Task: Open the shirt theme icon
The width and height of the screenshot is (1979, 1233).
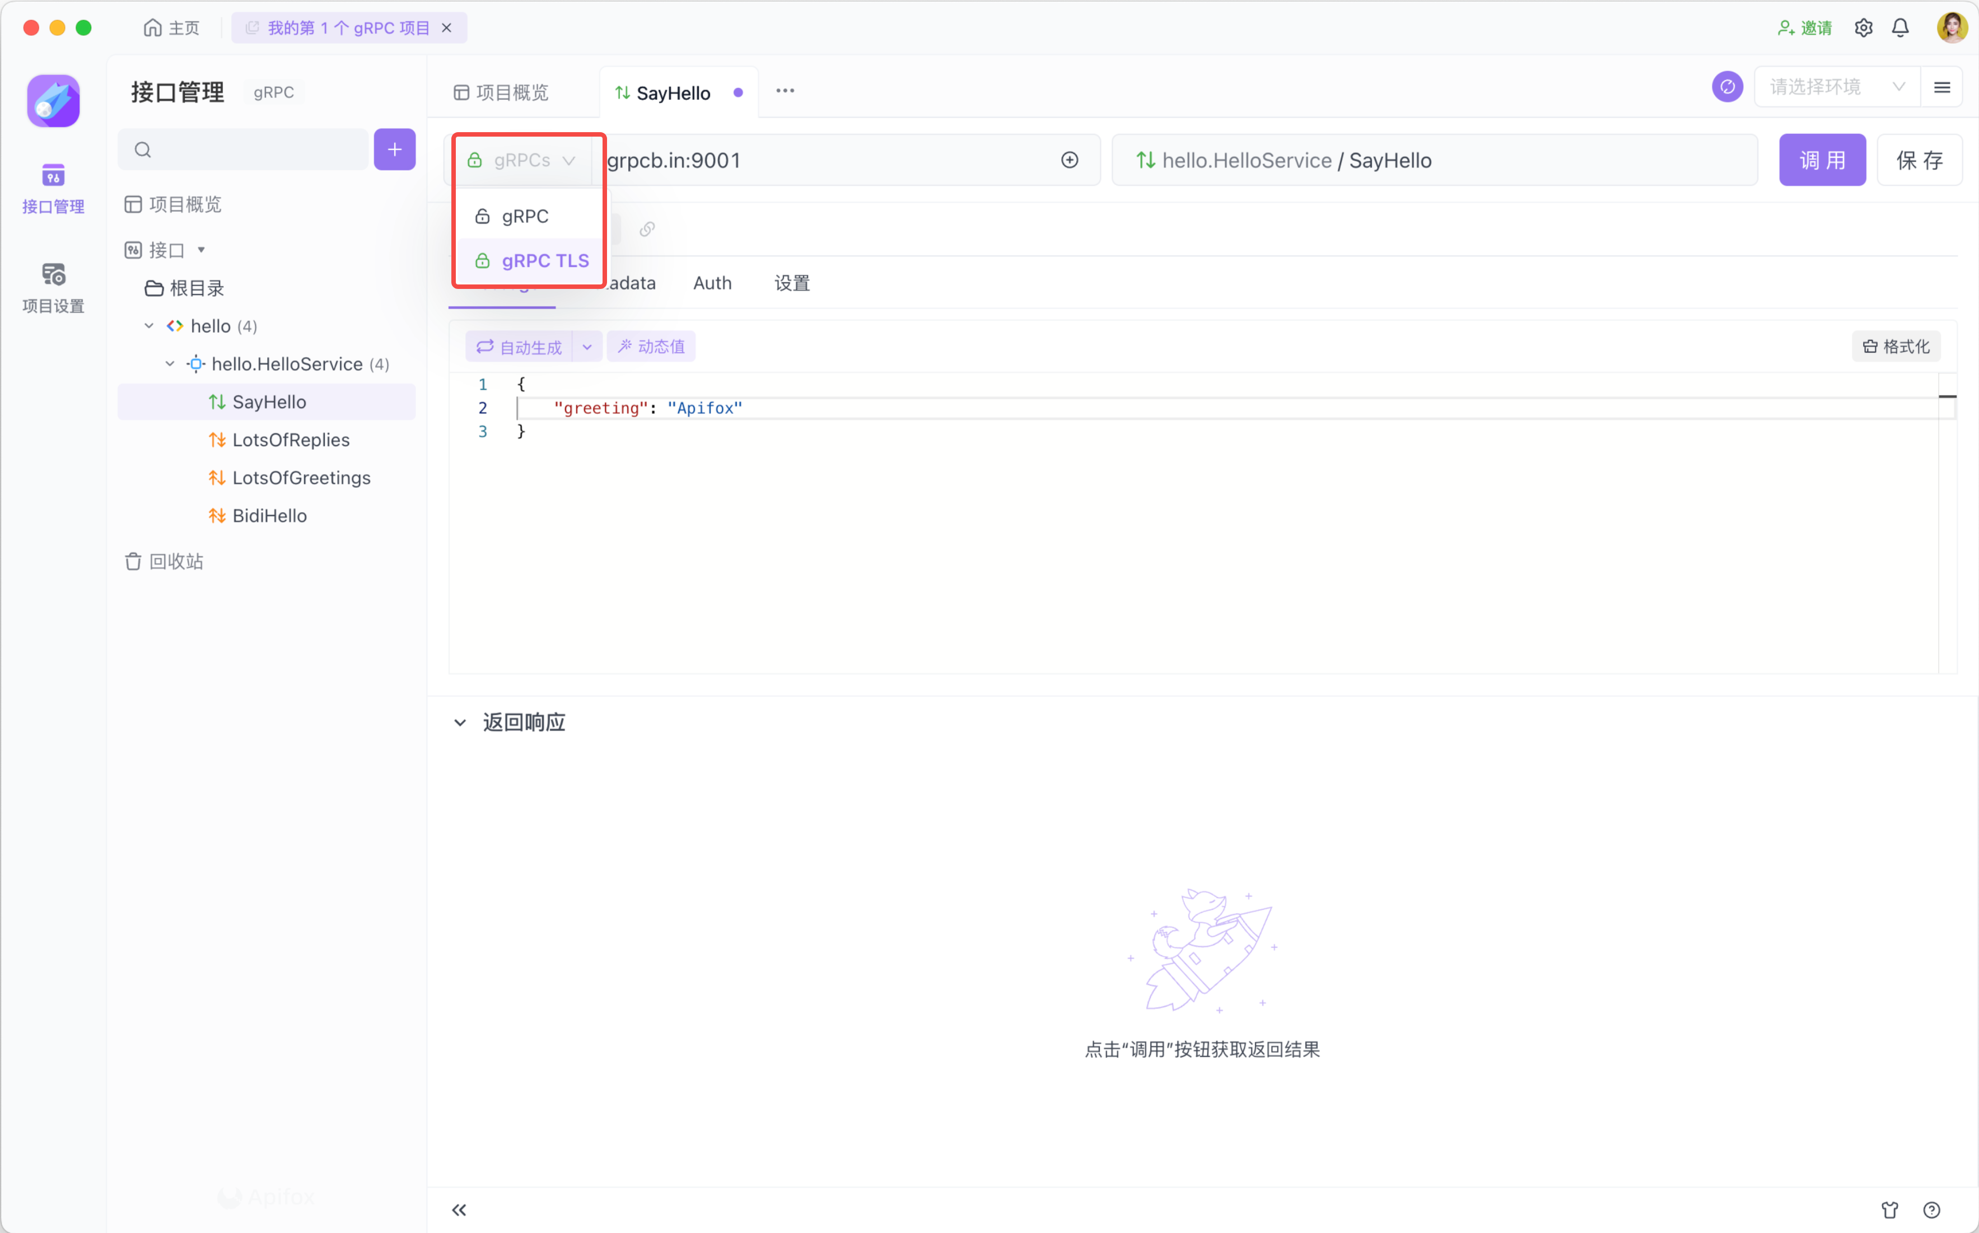Action: [1890, 1210]
